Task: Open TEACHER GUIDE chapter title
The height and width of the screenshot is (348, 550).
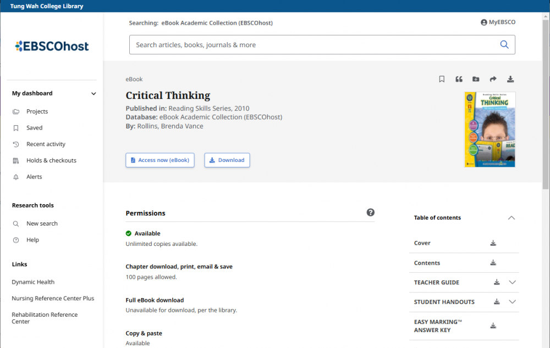Action: [x=436, y=283]
